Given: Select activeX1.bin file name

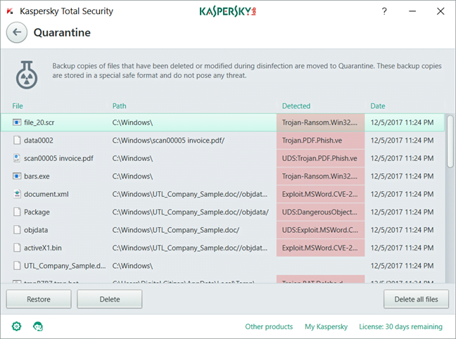Looking at the screenshot, I should (43, 248).
